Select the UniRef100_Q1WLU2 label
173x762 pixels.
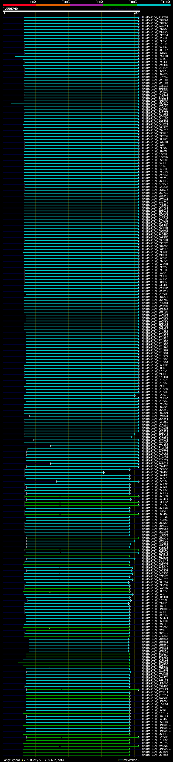click(155, 449)
